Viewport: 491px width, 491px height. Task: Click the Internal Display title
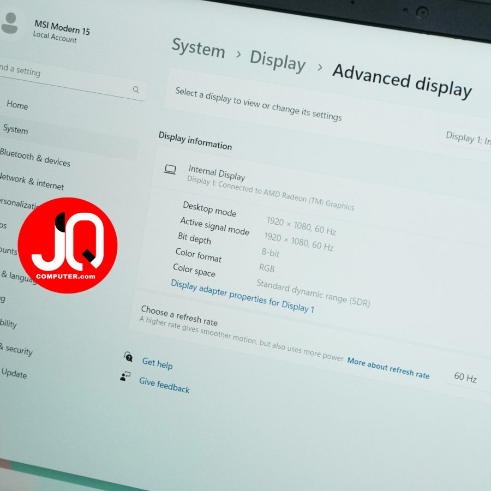(217, 173)
